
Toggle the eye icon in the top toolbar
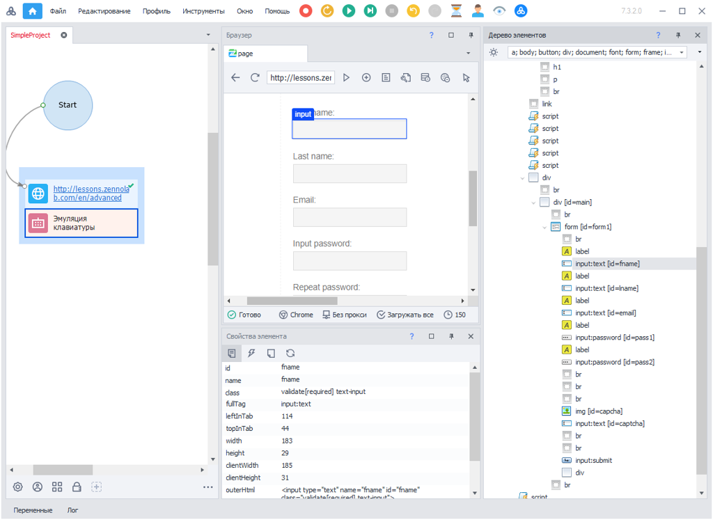click(x=499, y=11)
